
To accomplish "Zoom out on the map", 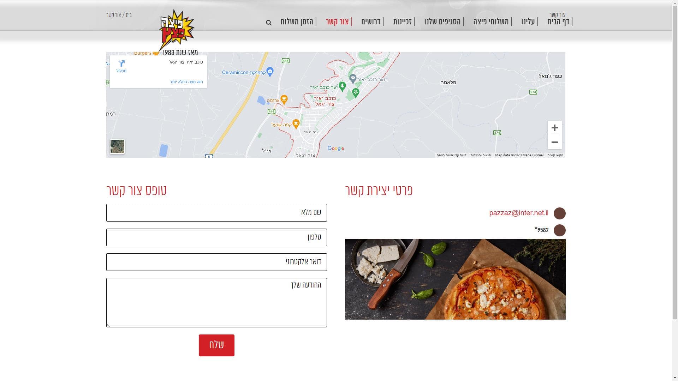I will pos(554,142).
